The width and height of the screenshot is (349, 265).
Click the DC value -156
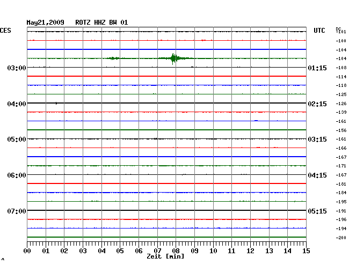pos(341,130)
